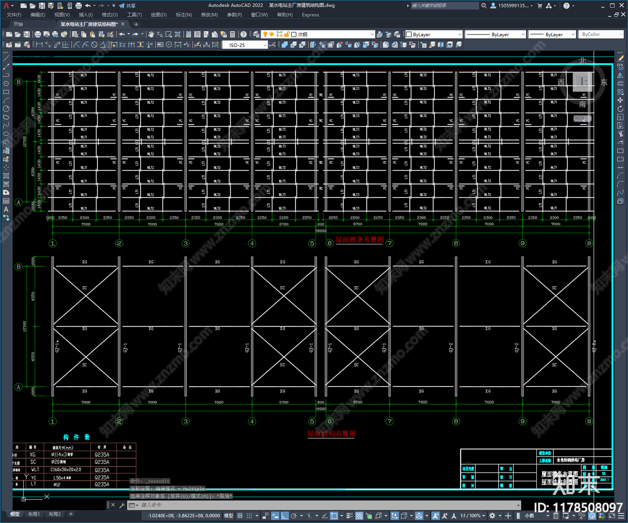Click the 模型 button in status bar
Screen dimensions: 628x523
pyautogui.click(x=228, y=516)
